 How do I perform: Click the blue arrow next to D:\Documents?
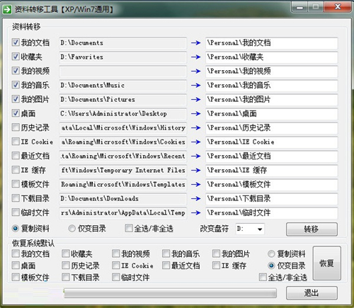pos(195,43)
